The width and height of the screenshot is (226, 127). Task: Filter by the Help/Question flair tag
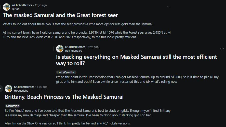(66, 72)
